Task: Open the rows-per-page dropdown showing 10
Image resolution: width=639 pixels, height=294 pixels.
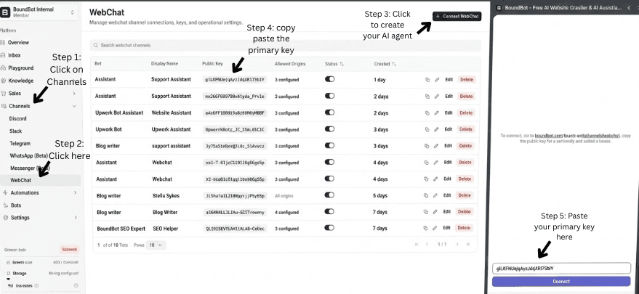Action: pyautogui.click(x=154, y=245)
